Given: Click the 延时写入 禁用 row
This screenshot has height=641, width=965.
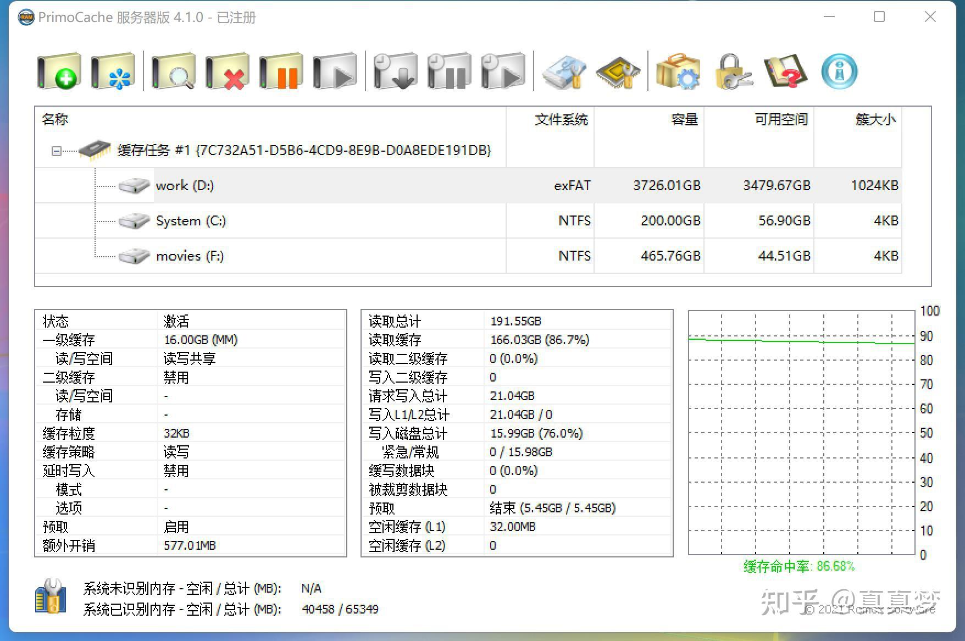Looking at the screenshot, I should click(191, 471).
